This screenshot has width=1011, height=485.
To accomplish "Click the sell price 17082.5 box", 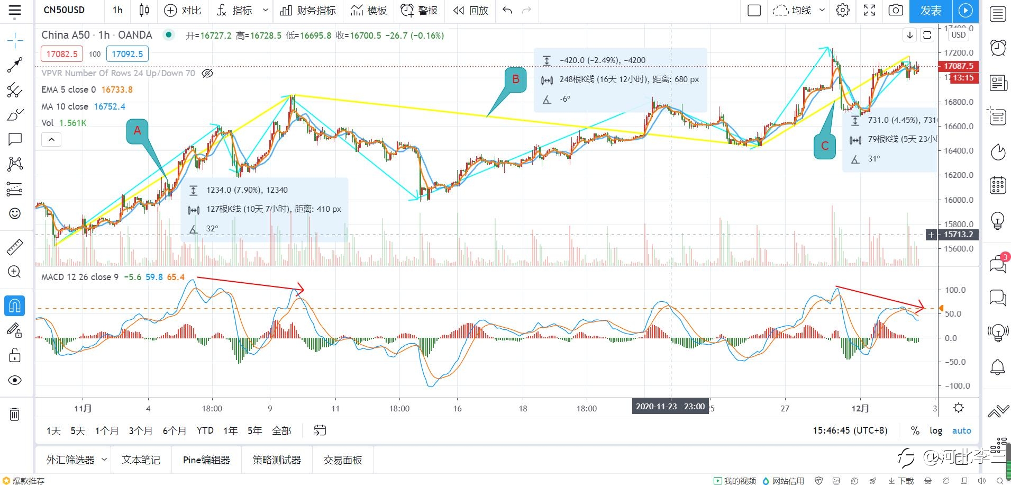I will click(62, 54).
